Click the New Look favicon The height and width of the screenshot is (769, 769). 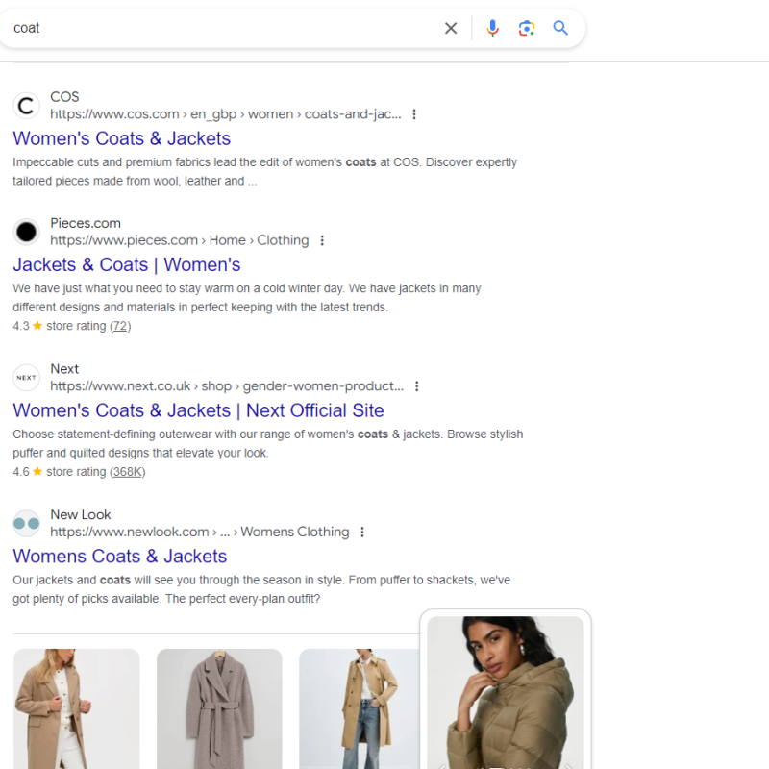tap(26, 523)
